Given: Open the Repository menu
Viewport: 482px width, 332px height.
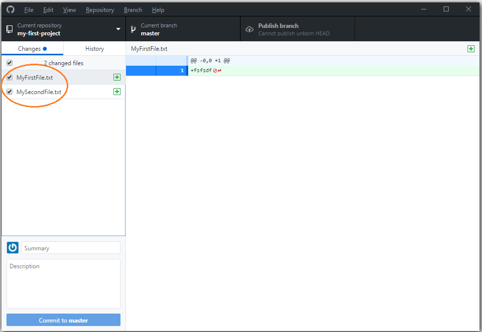Looking at the screenshot, I should coord(100,10).
